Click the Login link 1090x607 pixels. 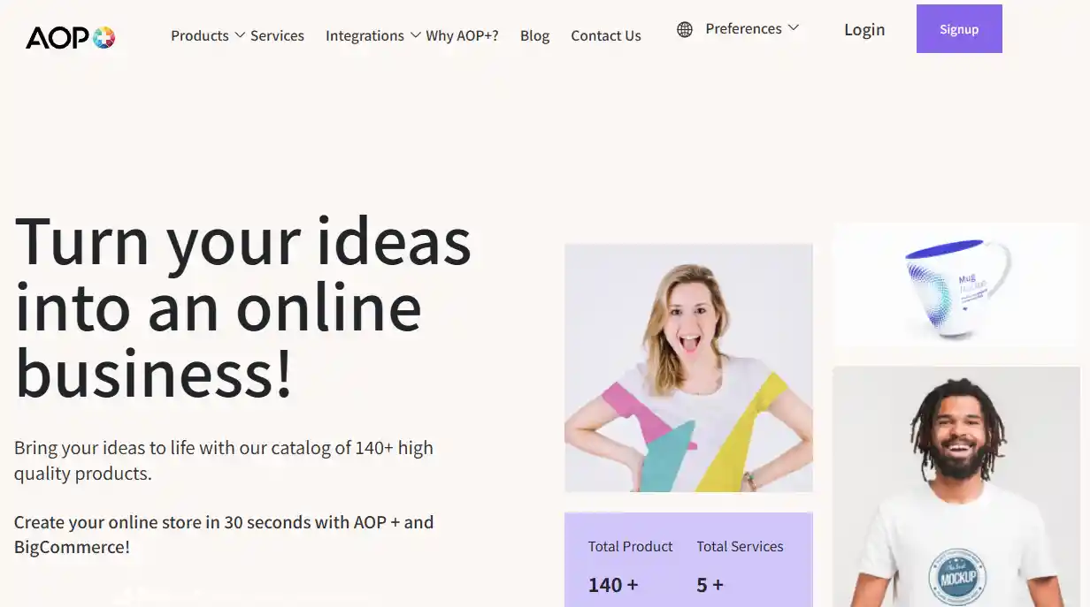(864, 29)
